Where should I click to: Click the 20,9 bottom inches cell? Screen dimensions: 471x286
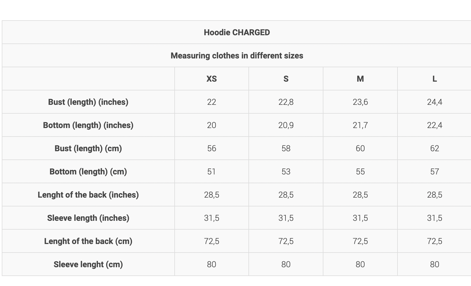pyautogui.click(x=286, y=125)
